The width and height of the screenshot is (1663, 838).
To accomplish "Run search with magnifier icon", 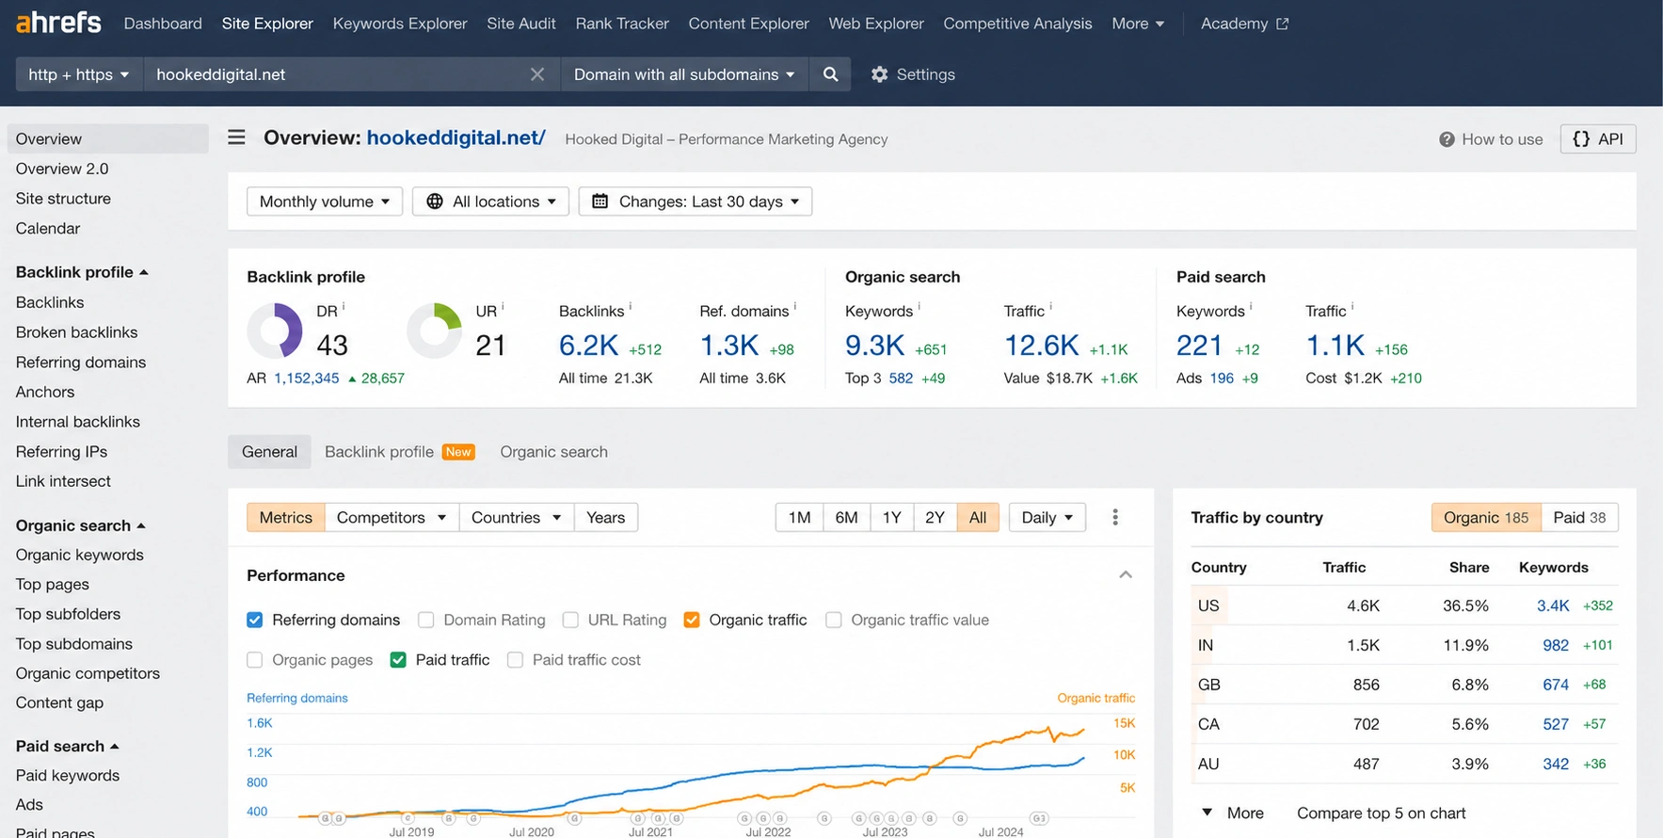I will (830, 74).
